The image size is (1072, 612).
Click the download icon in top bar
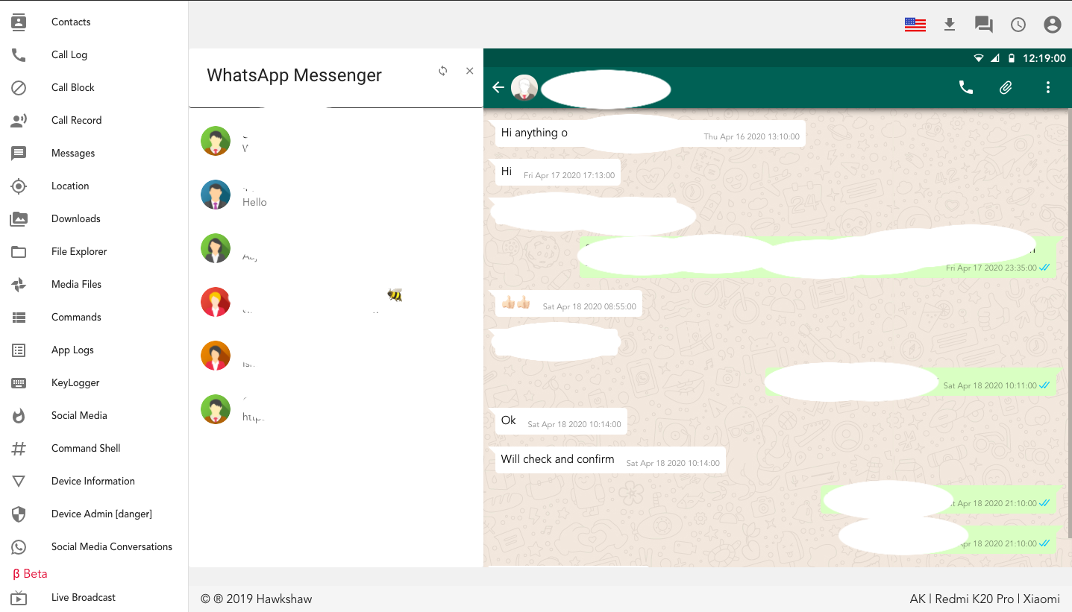950,25
